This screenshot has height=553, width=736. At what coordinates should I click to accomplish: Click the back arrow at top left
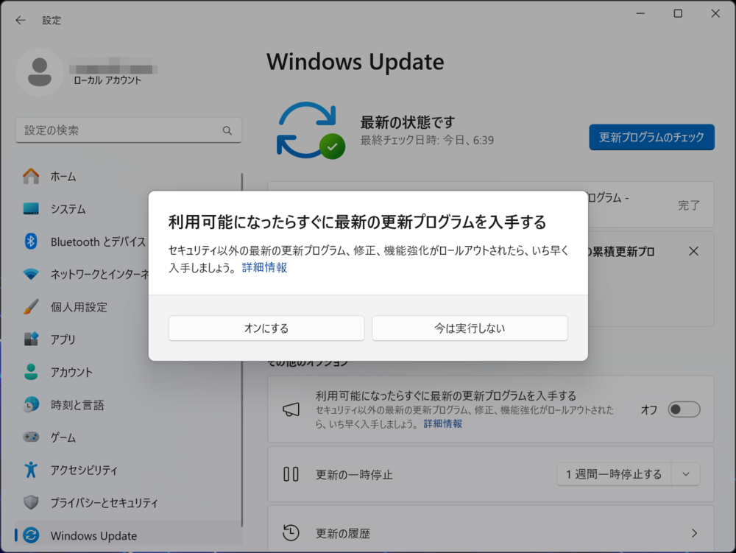[20, 20]
